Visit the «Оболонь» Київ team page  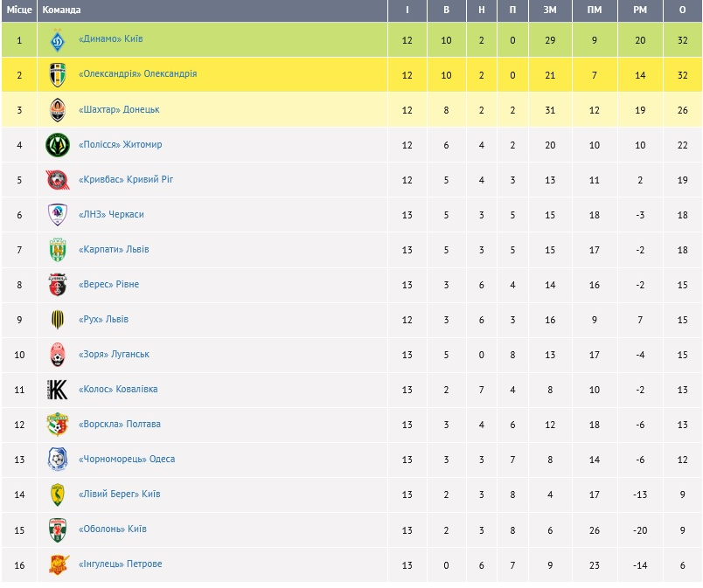click(113, 529)
